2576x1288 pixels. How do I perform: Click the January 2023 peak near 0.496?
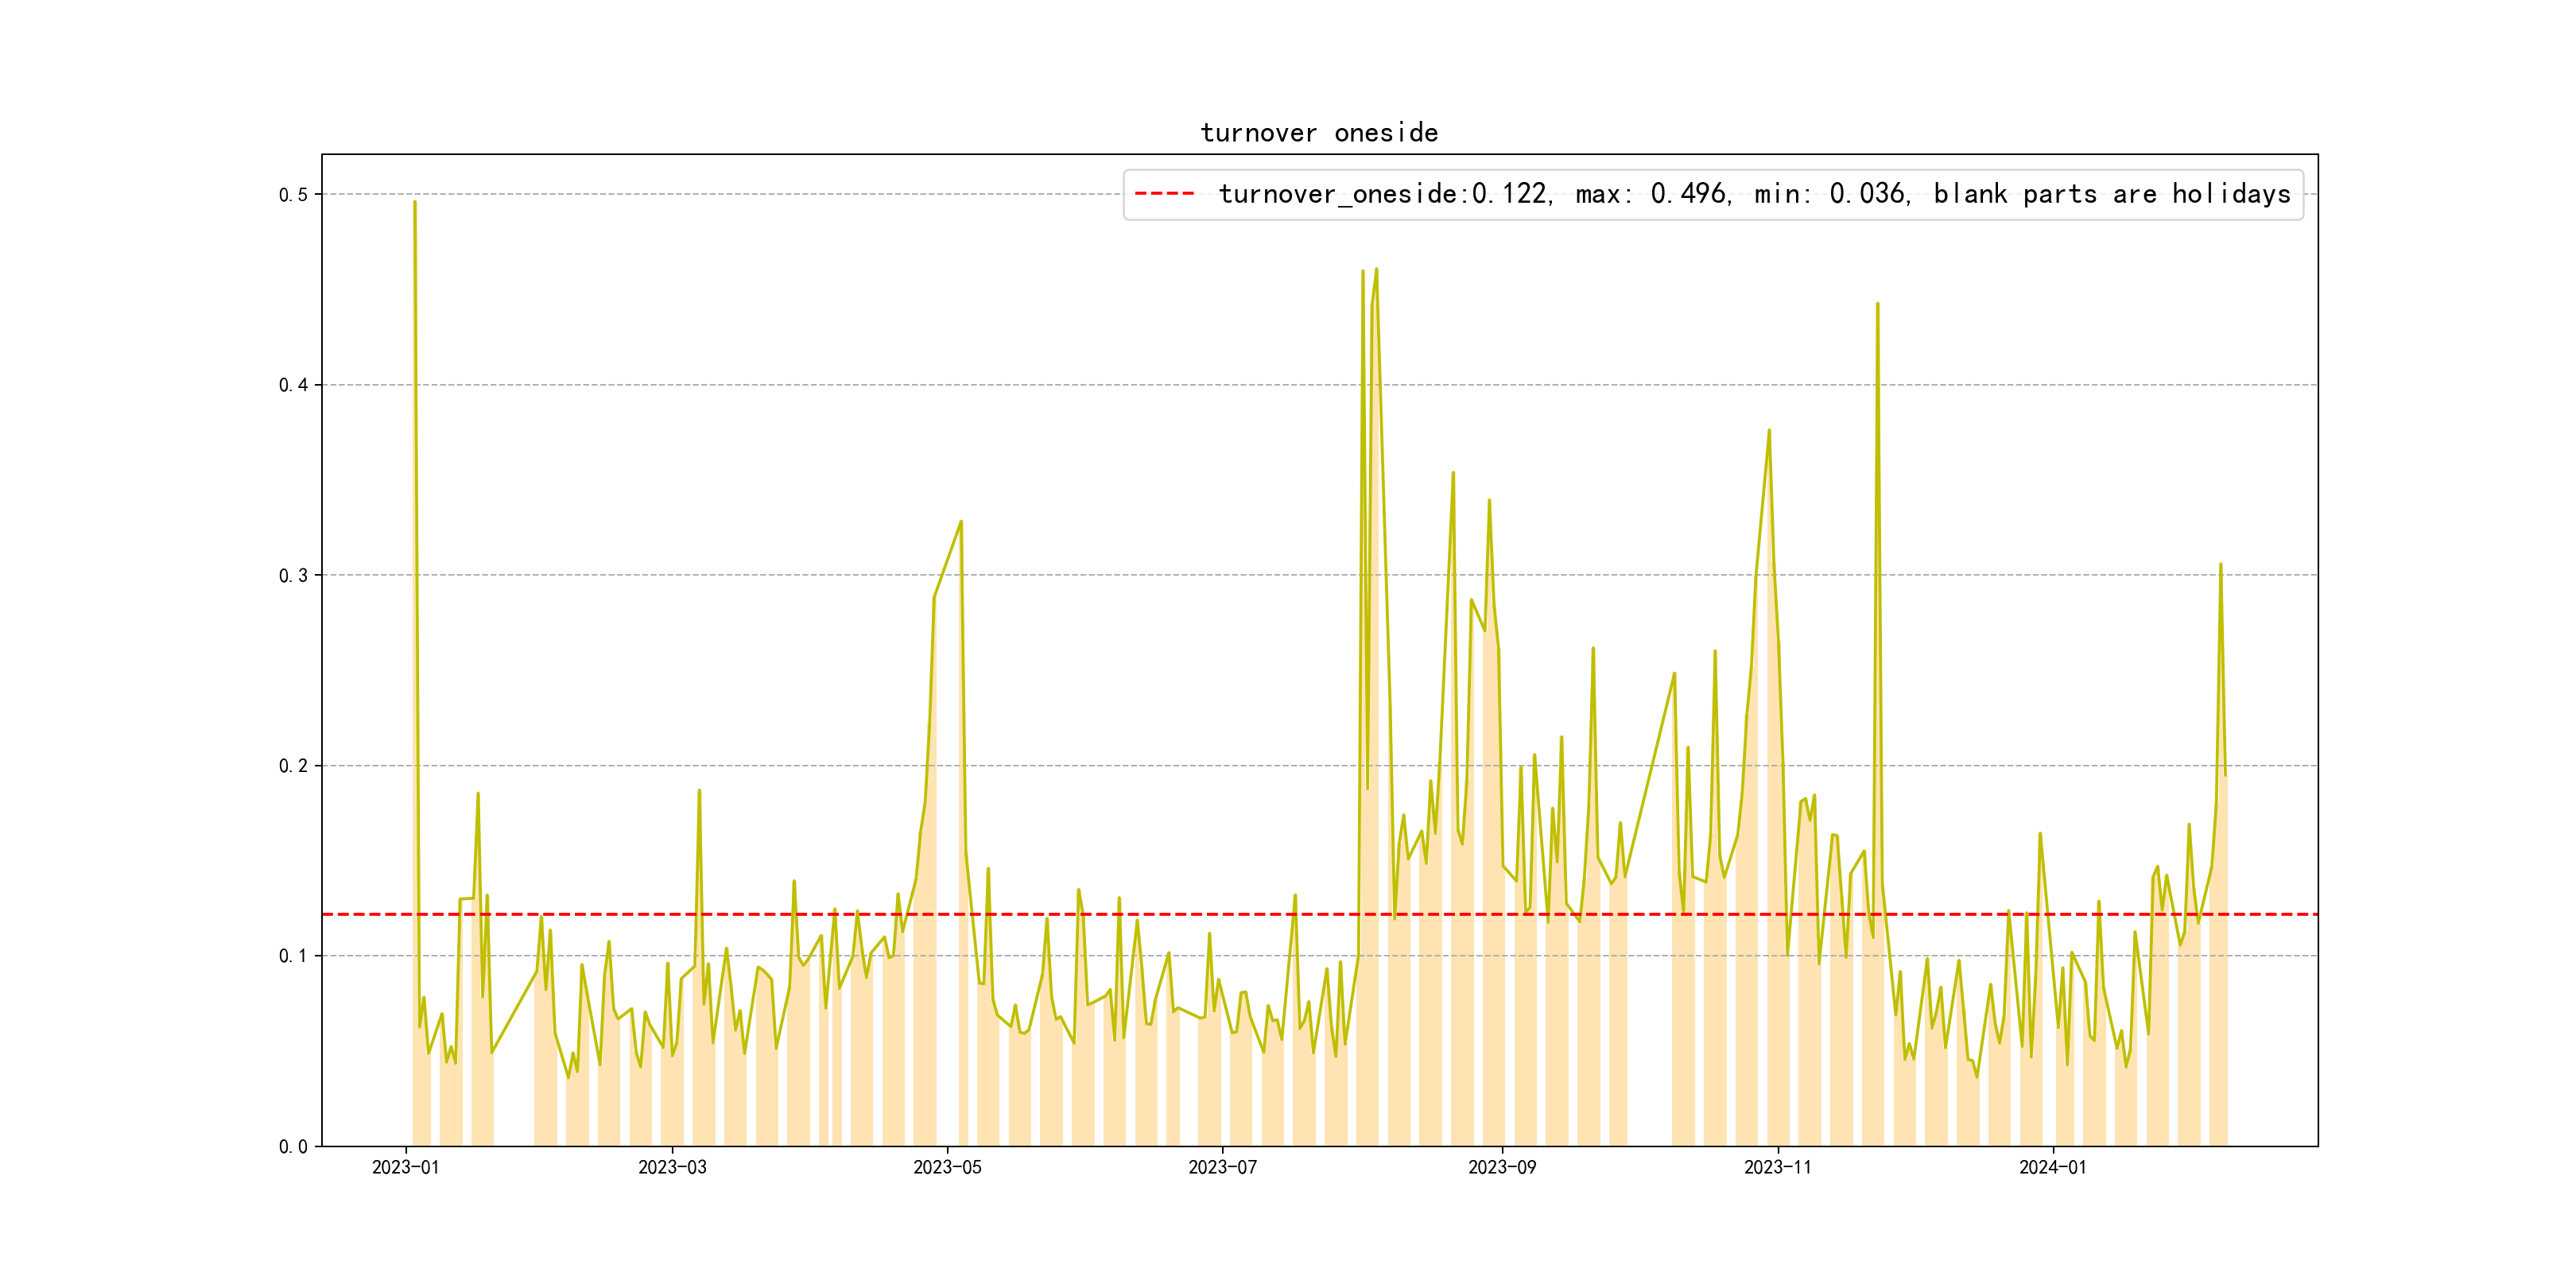(415, 203)
